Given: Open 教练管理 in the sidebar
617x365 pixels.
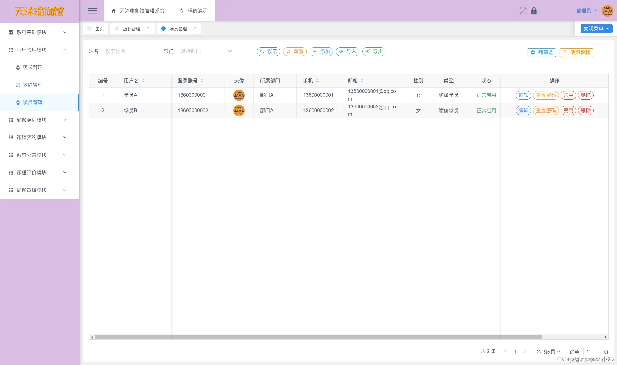Looking at the screenshot, I should tap(32, 85).
